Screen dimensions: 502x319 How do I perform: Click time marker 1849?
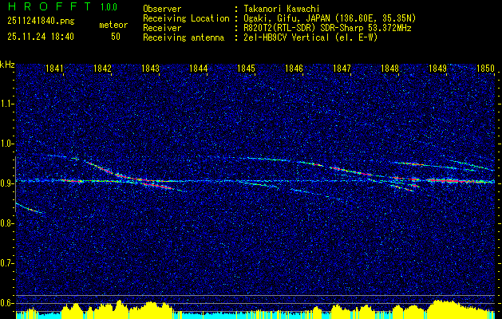pos(437,69)
